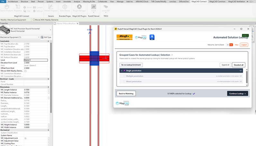Open the family type selector dropdown
256x146 pixels.
[50, 30]
